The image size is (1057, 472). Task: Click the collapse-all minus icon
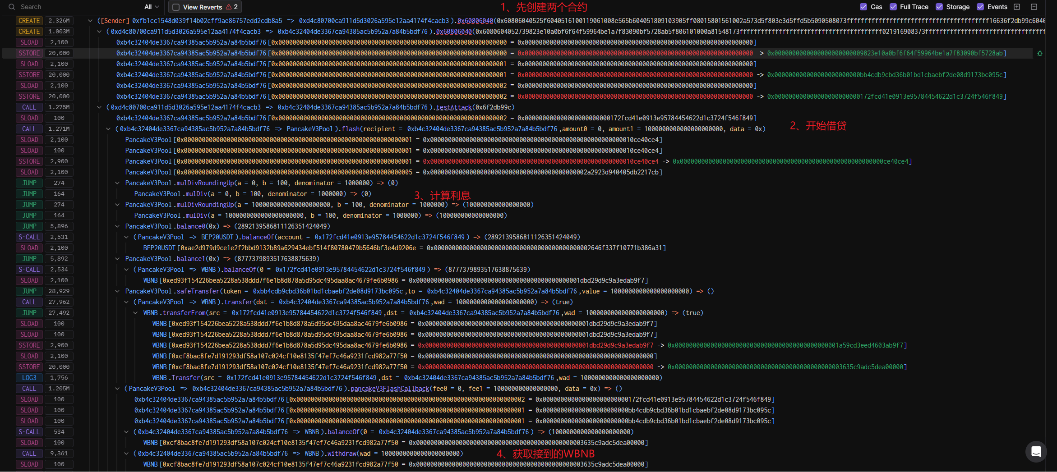click(x=1034, y=7)
